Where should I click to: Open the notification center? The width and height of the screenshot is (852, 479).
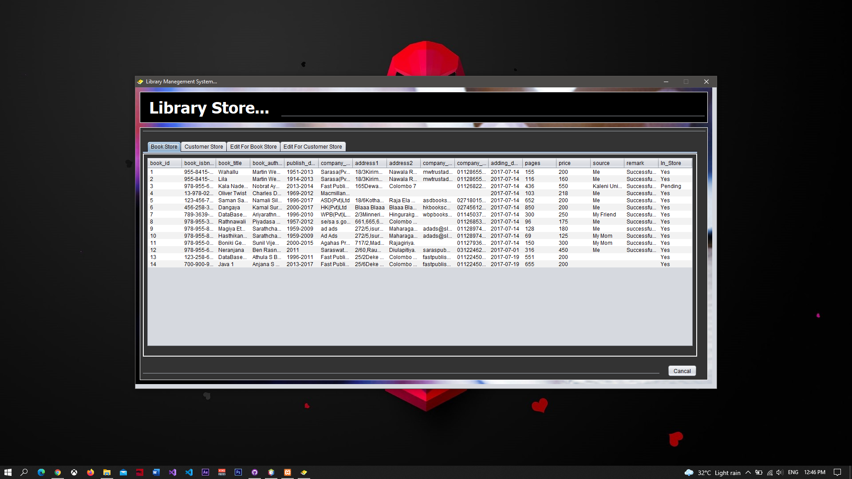click(837, 472)
